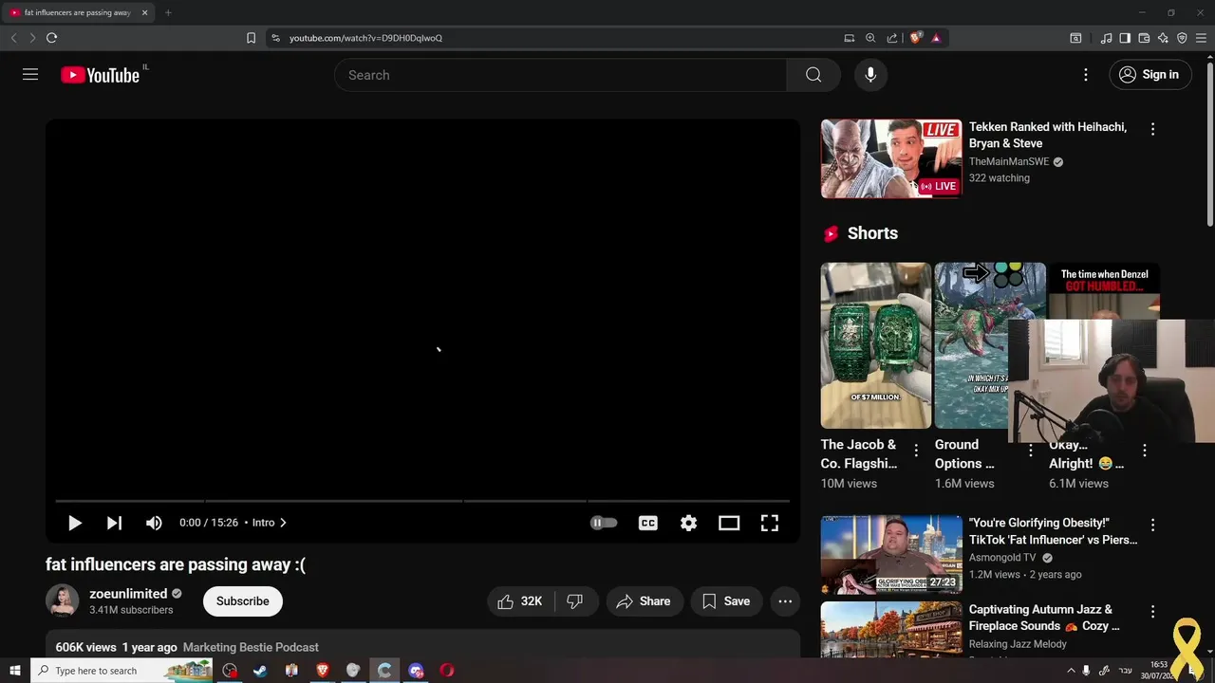
Task: Open TheMainManSWE channel
Action: (x=1008, y=161)
